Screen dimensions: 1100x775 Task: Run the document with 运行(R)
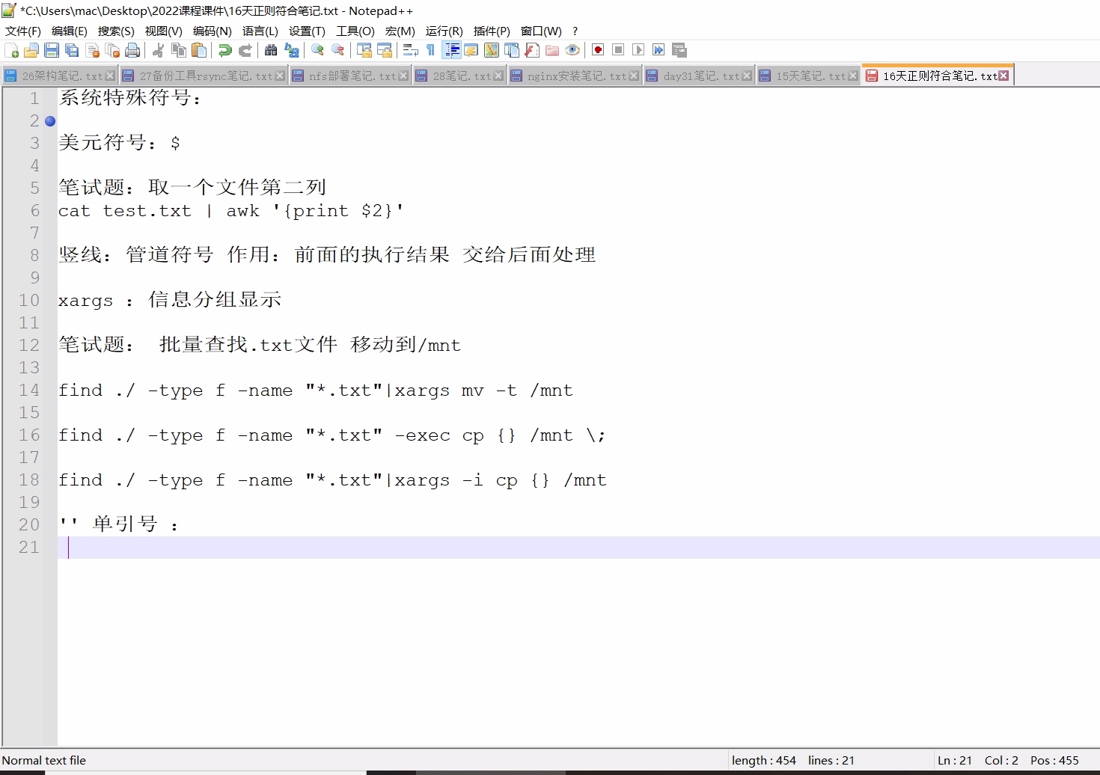click(x=443, y=31)
